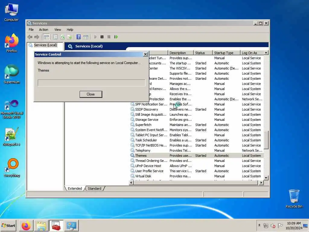Click the Restart Service toolbar icon
The height and width of the screenshot is (232, 309).
(x=116, y=37)
